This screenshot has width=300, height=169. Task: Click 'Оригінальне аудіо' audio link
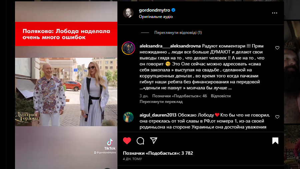pyautogui.click(x=156, y=17)
